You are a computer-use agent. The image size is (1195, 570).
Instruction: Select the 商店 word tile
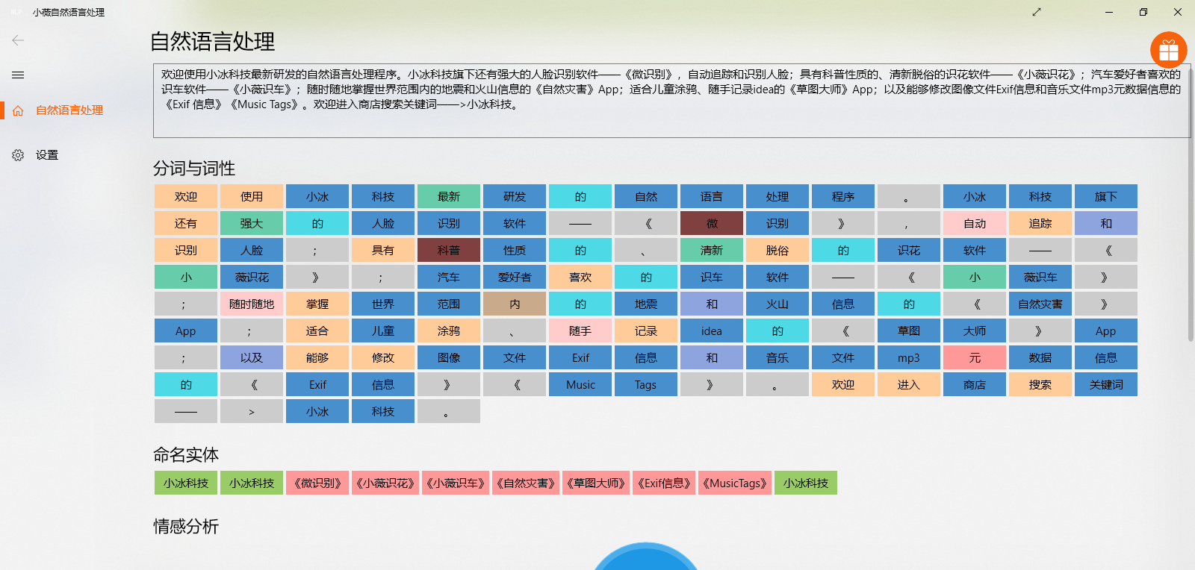click(x=975, y=384)
